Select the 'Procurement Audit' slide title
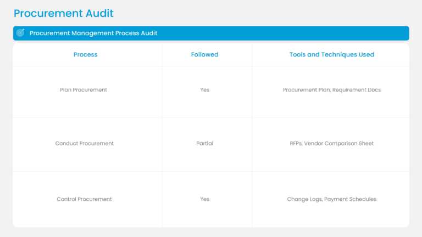 pos(64,13)
